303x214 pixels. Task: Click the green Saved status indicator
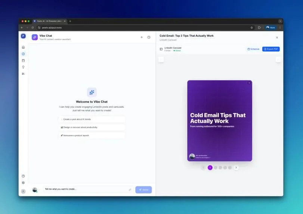coord(177,51)
